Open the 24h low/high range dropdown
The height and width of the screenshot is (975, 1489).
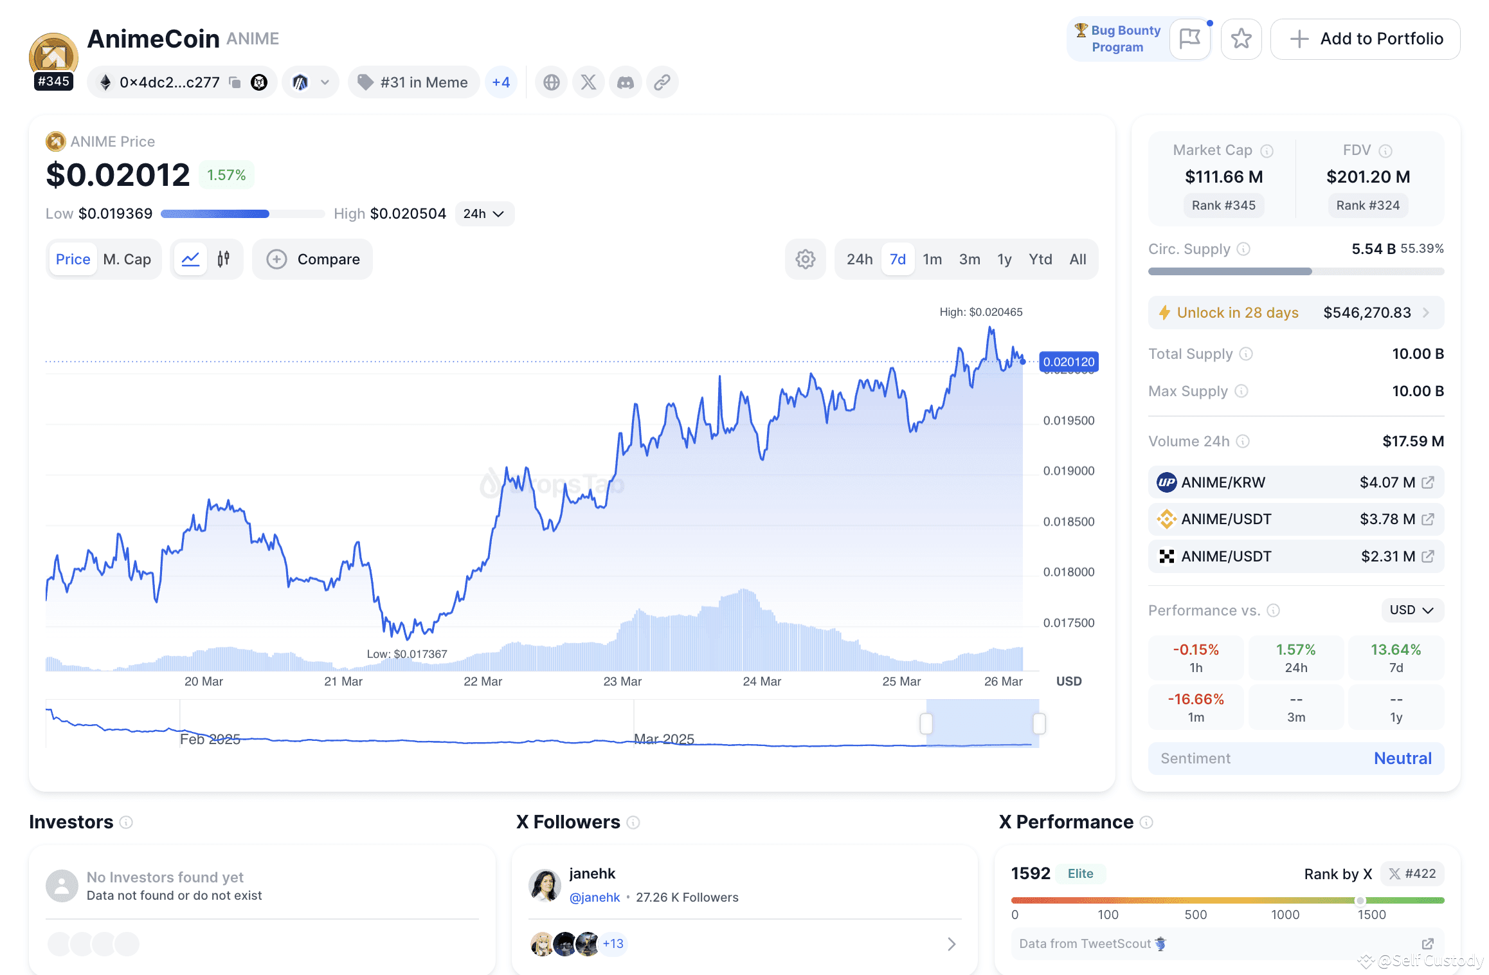point(484,214)
